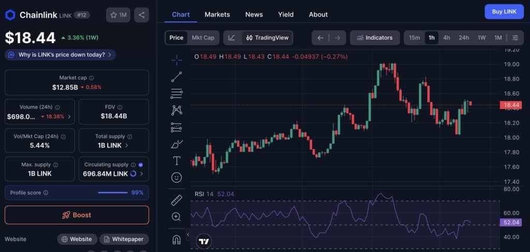The width and height of the screenshot is (530, 252).
Task: Click the RSI 52.04 value label
Action: click(511, 223)
